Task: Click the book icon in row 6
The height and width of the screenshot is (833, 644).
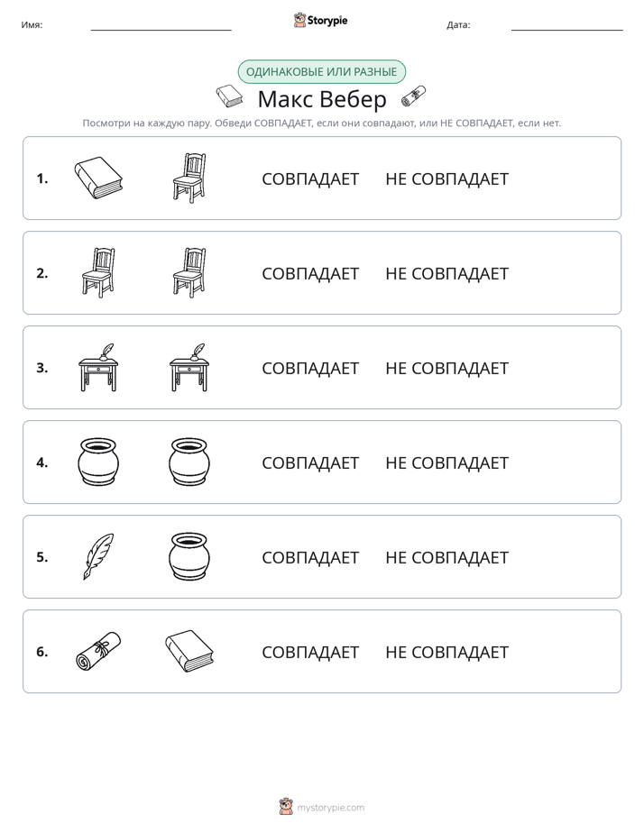Action: pyautogui.click(x=189, y=651)
